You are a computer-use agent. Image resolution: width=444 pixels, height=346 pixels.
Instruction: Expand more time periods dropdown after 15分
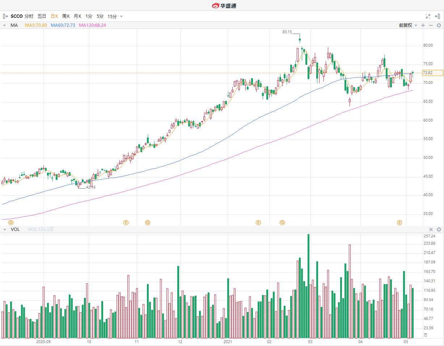pos(121,16)
